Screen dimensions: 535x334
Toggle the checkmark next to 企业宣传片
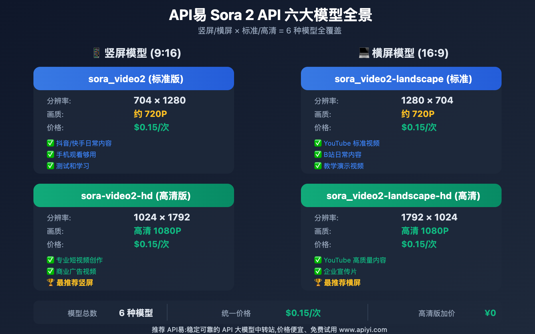318,271
